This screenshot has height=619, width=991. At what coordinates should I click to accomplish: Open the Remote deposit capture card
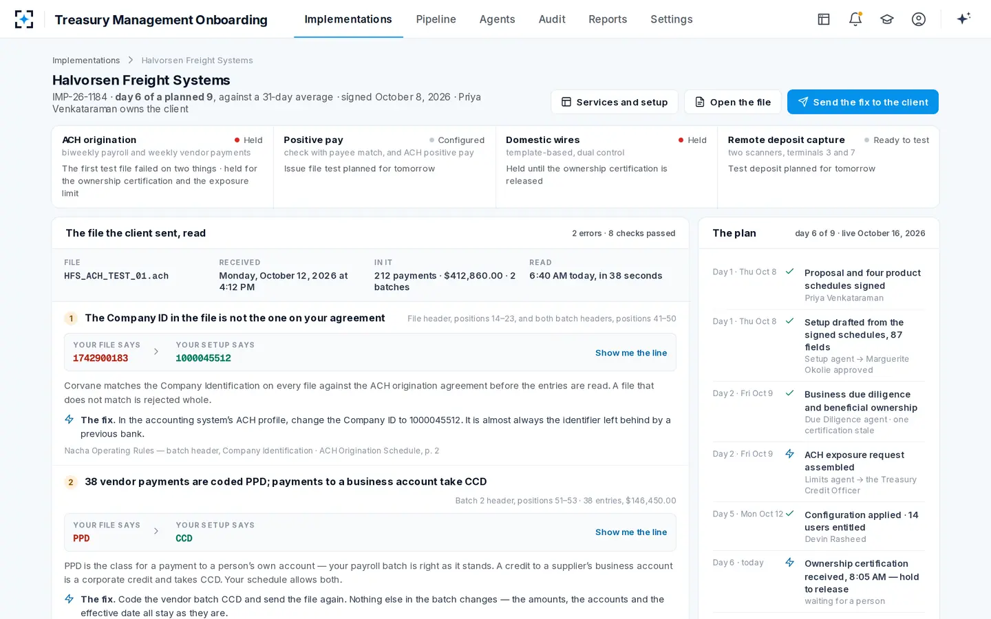829,166
